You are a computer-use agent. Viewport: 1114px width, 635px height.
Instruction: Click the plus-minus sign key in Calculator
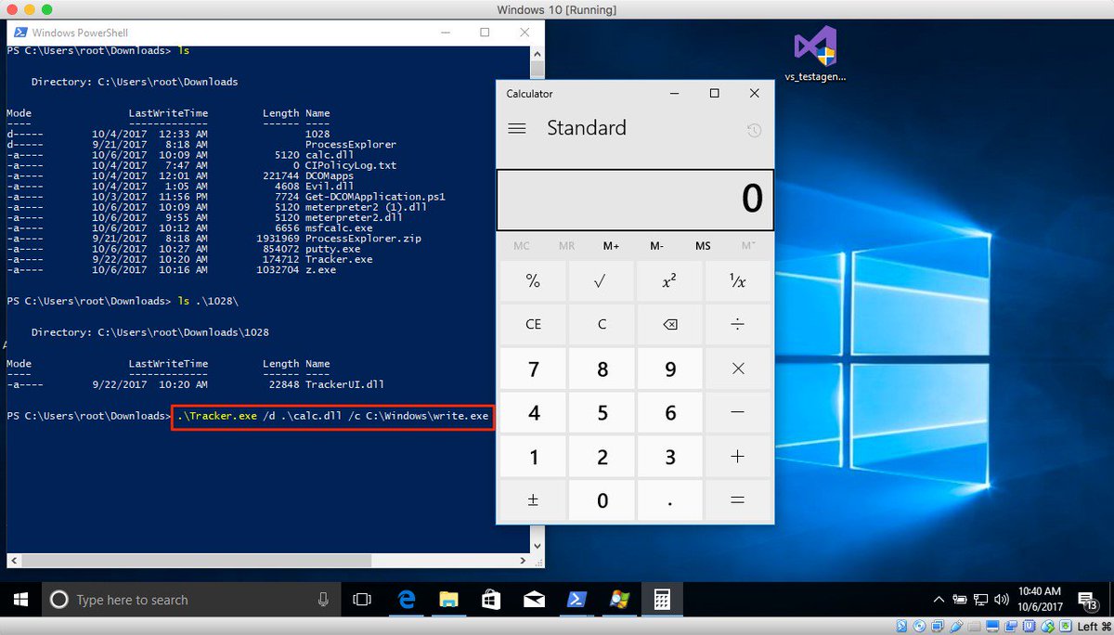click(x=534, y=500)
